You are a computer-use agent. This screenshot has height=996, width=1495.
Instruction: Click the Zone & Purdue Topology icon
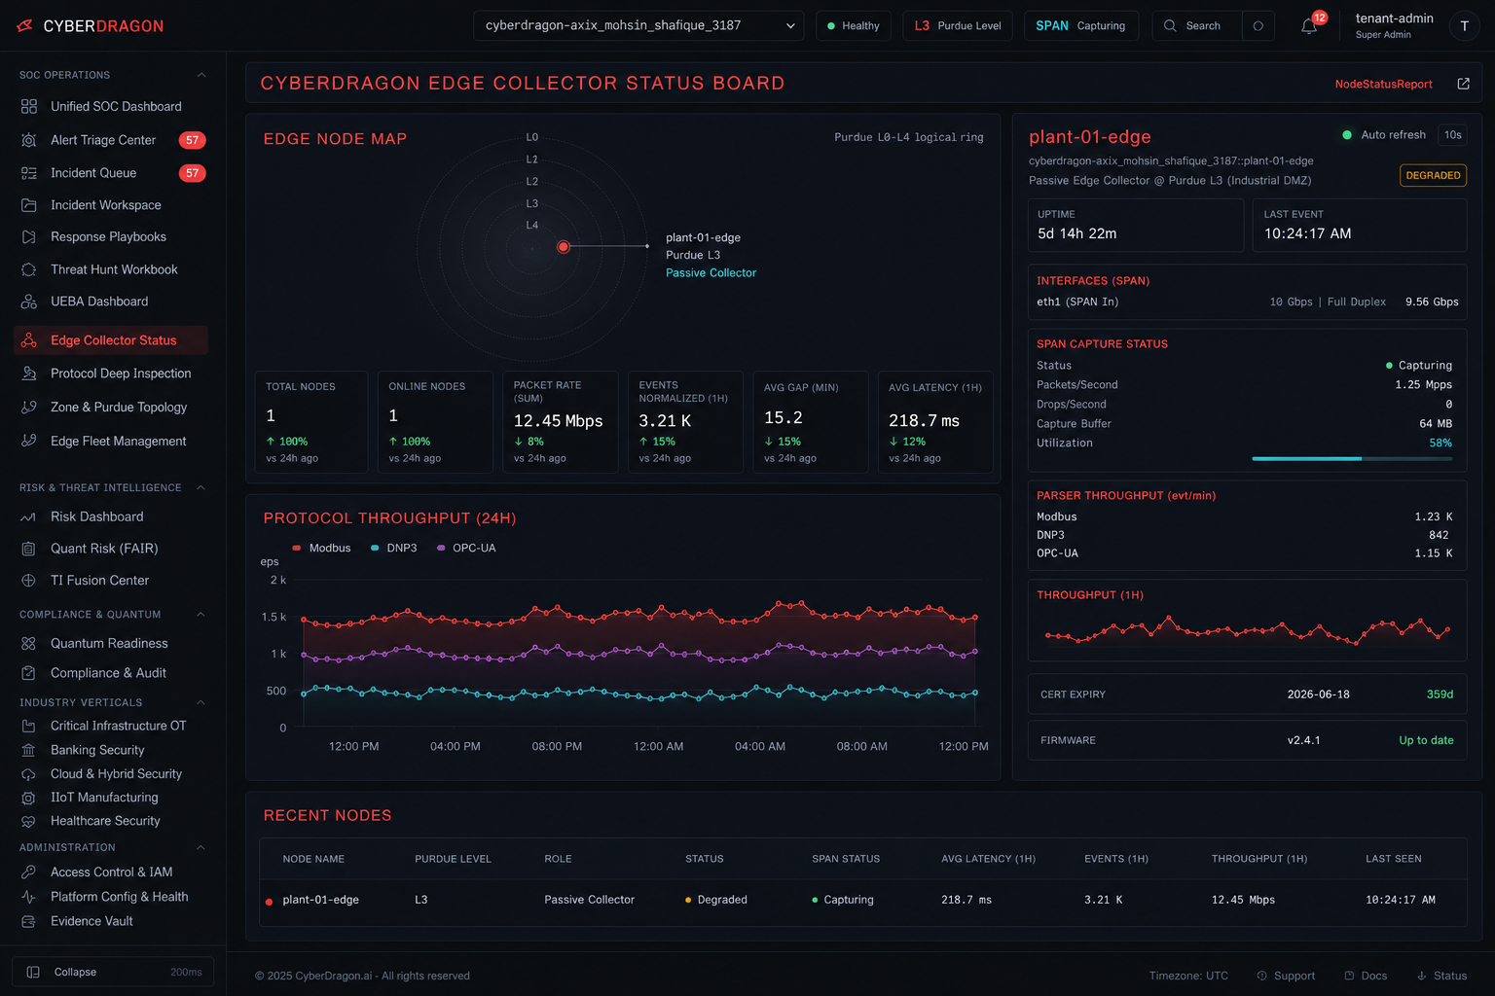(29, 408)
